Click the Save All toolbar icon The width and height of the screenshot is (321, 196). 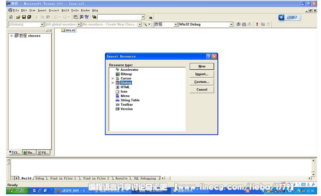point(29,17)
